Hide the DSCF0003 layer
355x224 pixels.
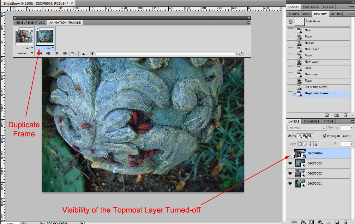point(290,164)
